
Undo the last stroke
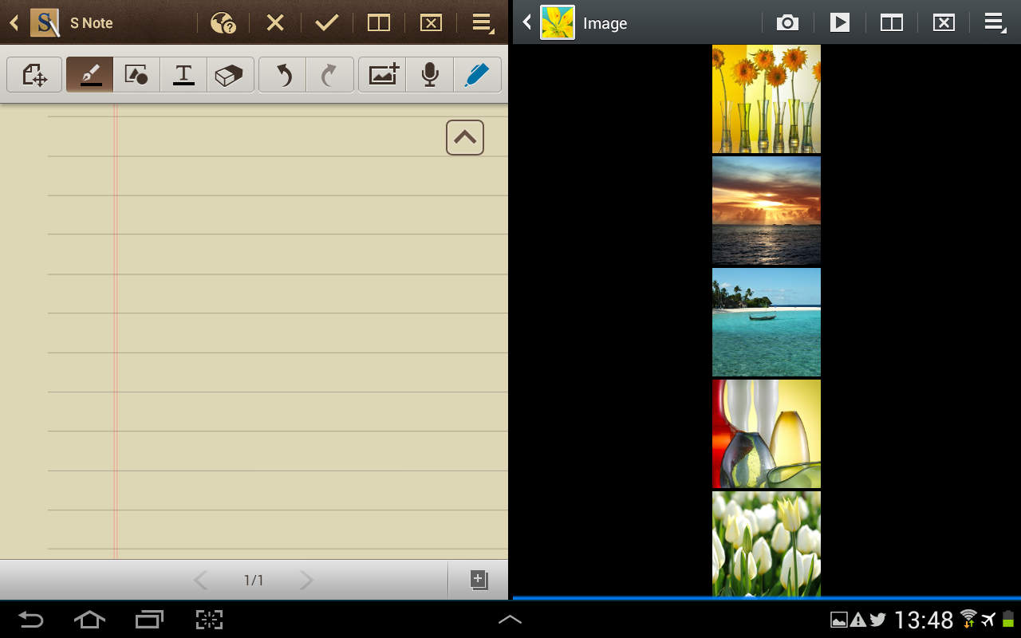pos(282,75)
